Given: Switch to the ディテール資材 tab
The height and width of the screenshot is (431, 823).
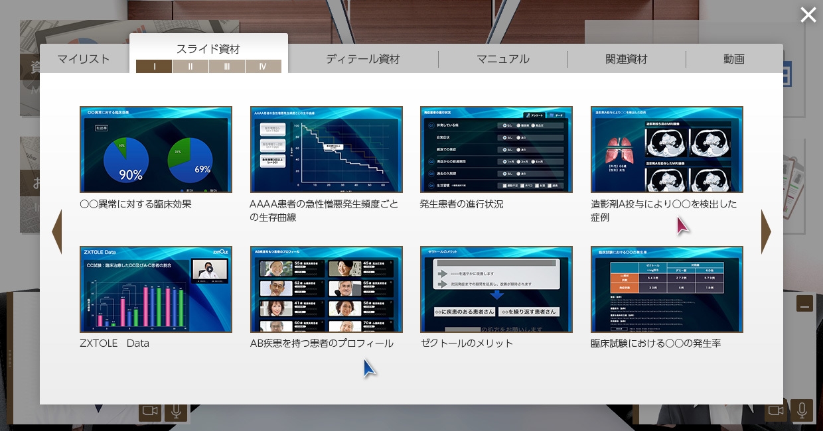Looking at the screenshot, I should pos(362,59).
